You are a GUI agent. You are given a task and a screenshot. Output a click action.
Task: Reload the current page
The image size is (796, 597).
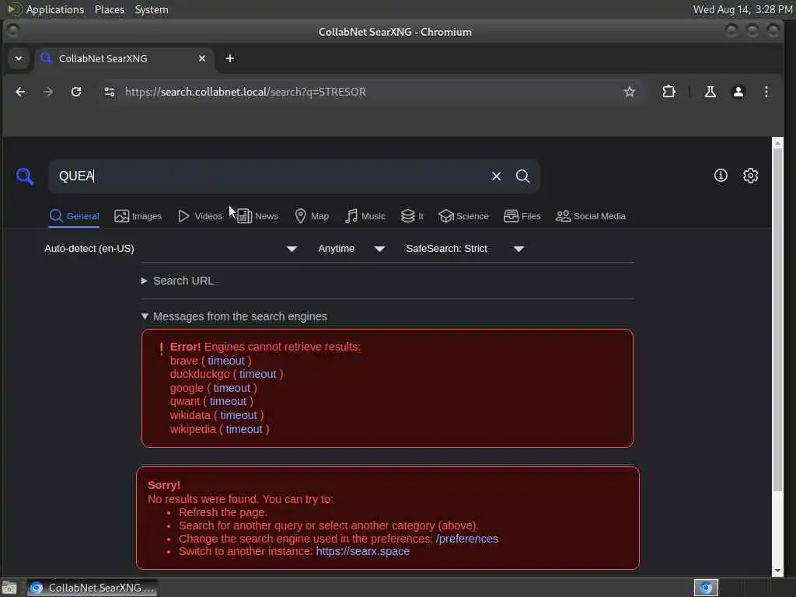(x=76, y=92)
